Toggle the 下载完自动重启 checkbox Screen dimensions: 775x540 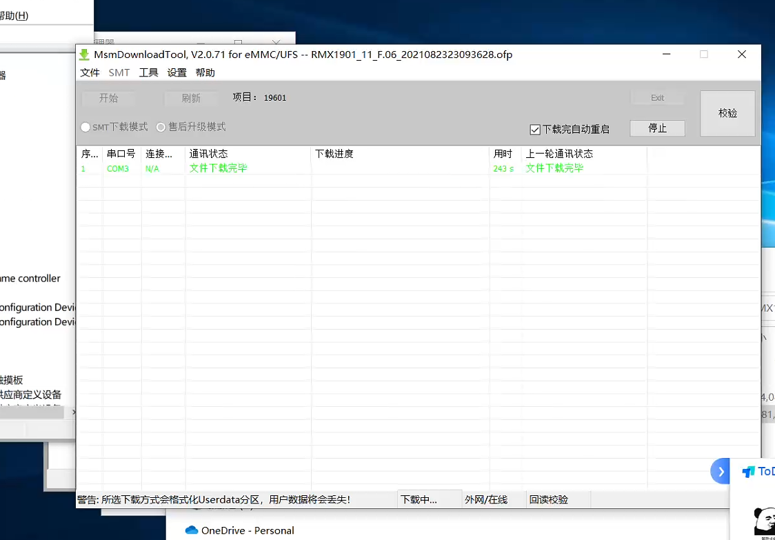pyautogui.click(x=535, y=130)
